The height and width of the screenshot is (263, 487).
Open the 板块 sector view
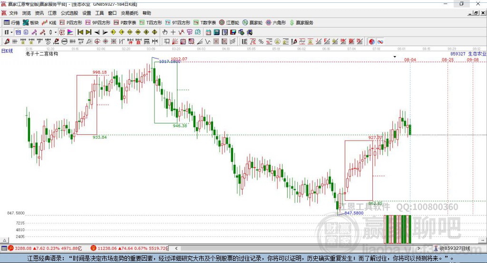[x=31, y=23]
